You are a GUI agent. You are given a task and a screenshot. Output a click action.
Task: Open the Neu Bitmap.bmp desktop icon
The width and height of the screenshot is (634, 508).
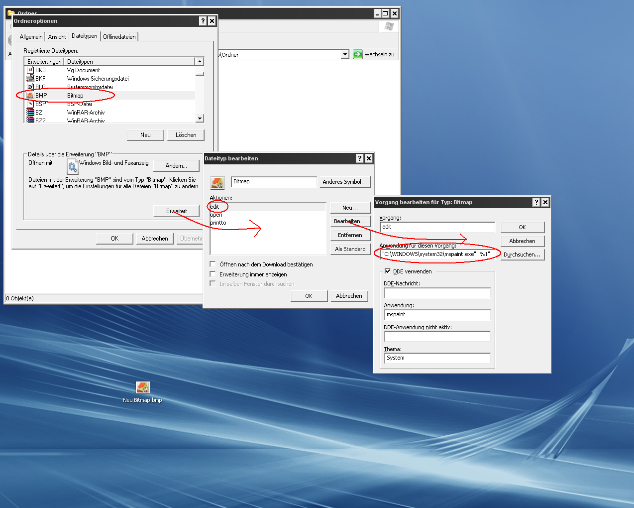143,387
